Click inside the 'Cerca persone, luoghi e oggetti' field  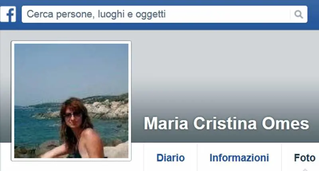coord(164,14)
